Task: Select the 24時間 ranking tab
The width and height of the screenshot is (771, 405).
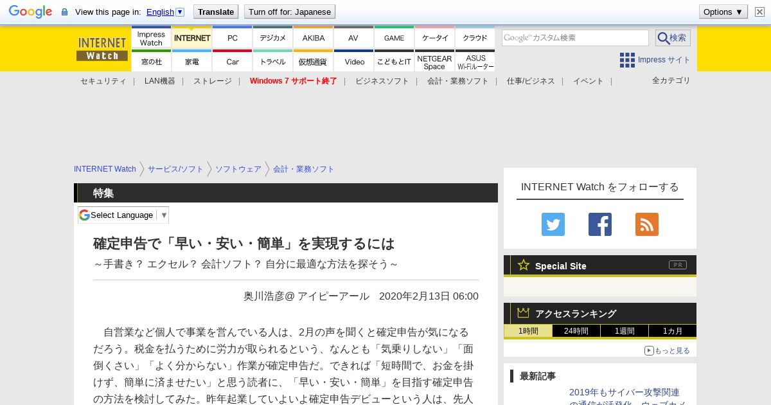Action: pyautogui.click(x=576, y=331)
